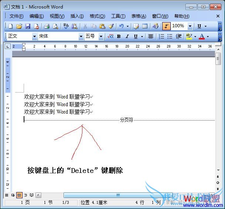225x209 pixels.
Task: Open underline style dropdown in formatting toolbar
Action: click(x=142, y=36)
